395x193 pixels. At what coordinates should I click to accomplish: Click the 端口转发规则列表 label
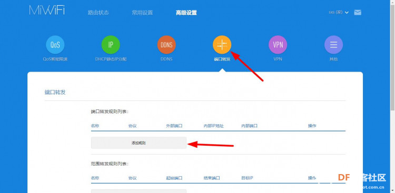pyautogui.click(x=110, y=111)
